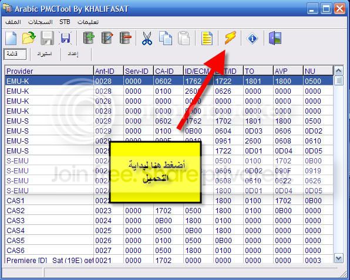
Task: Select the CAS2 provider row
Action: point(169,210)
